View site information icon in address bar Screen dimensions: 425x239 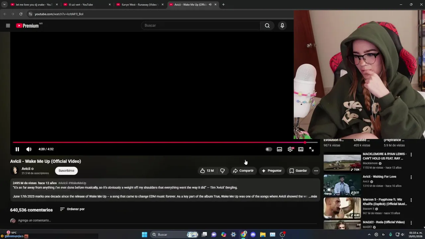coord(30,14)
